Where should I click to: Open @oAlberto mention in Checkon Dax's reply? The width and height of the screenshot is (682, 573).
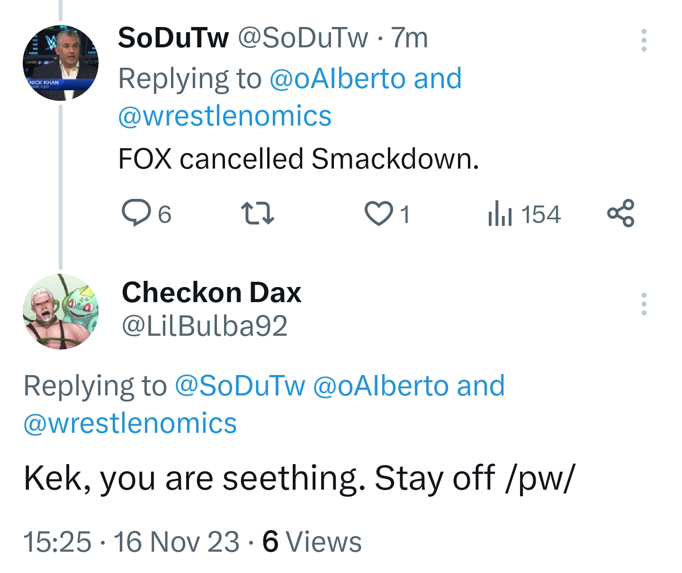(x=380, y=385)
